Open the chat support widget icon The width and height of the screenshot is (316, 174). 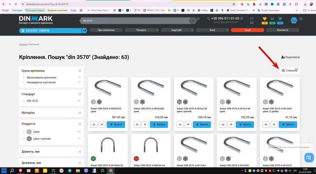pyautogui.click(x=309, y=158)
